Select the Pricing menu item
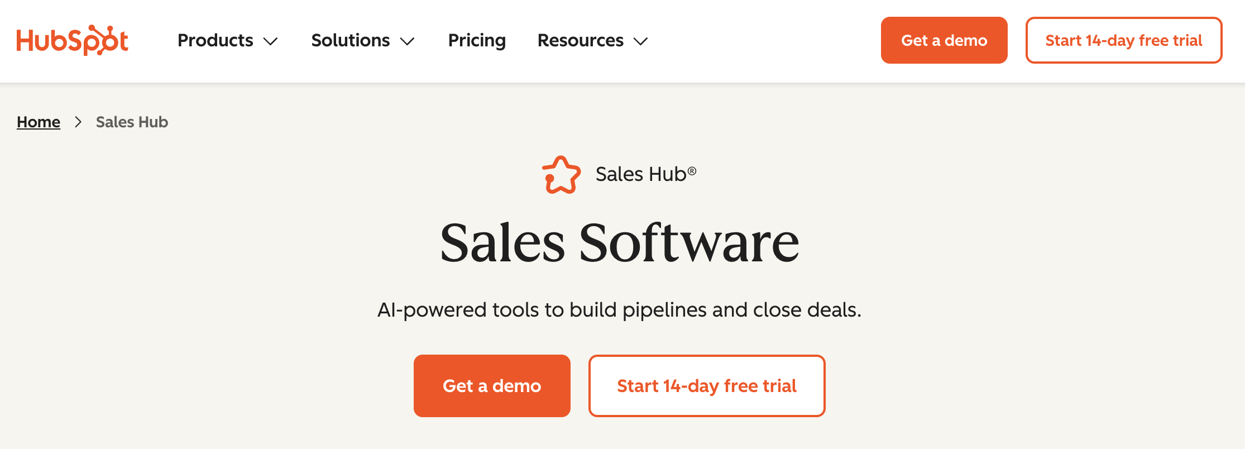Screen dimensions: 1245x449 point(476,40)
